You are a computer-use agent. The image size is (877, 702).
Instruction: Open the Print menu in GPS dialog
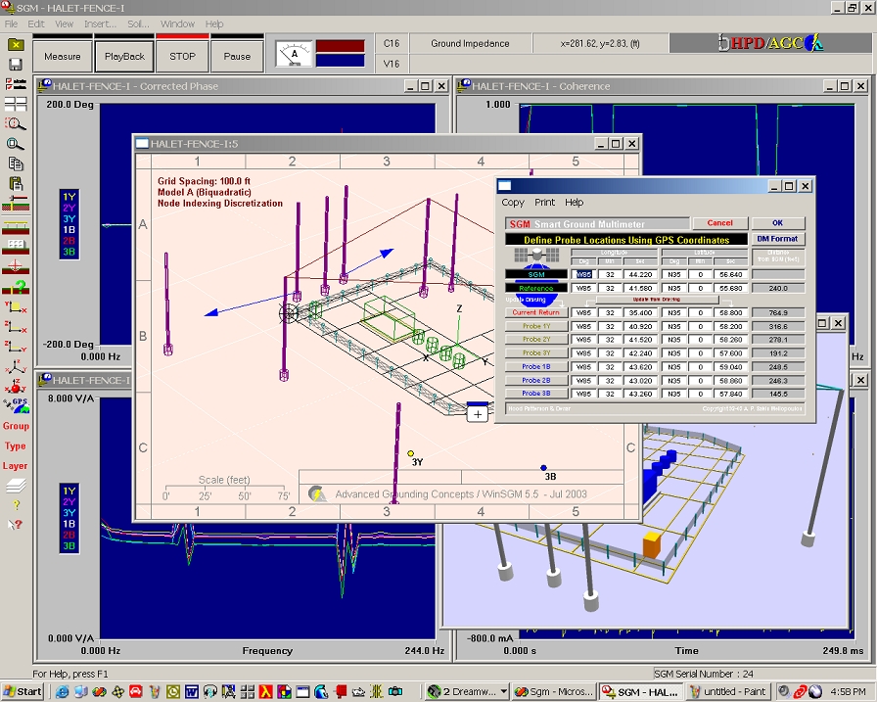(x=544, y=203)
